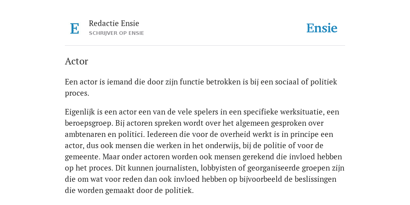Open the Ensie logo at top right
The width and height of the screenshot is (410, 205).
coord(322,28)
